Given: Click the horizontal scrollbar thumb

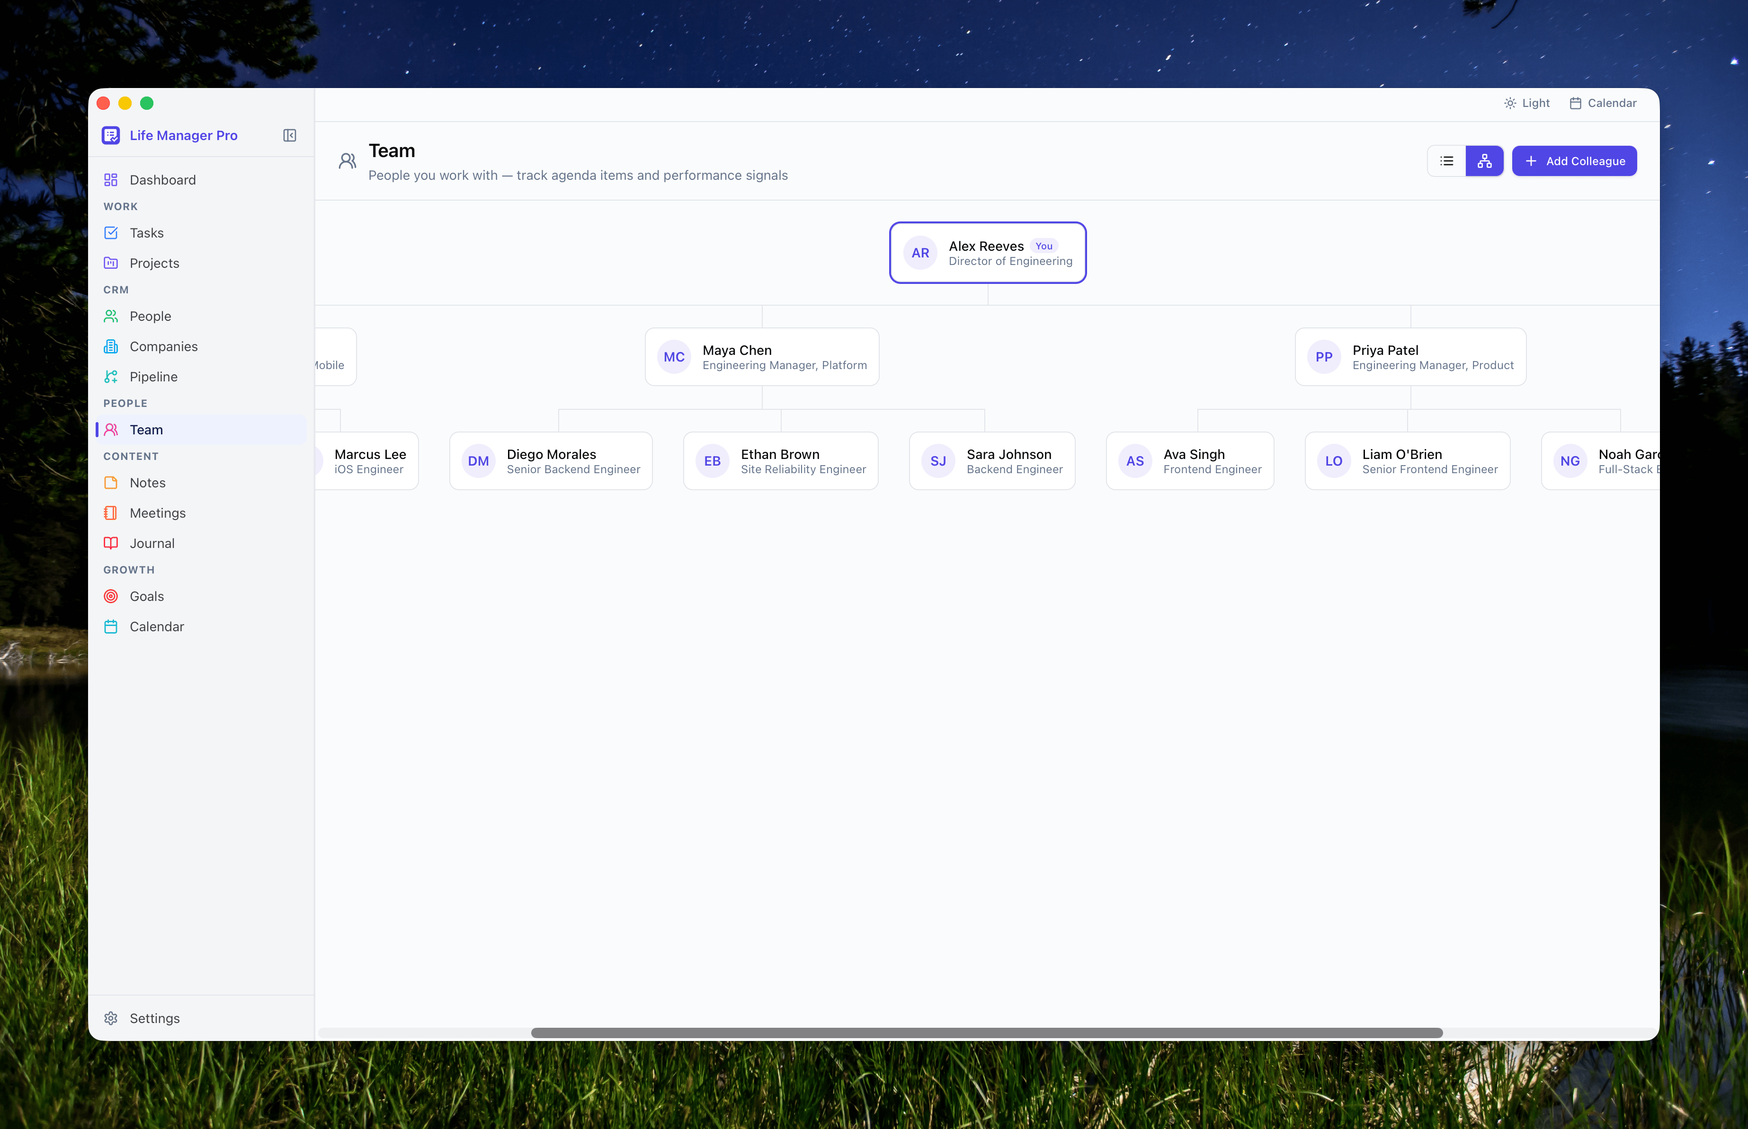Looking at the screenshot, I should (987, 1032).
